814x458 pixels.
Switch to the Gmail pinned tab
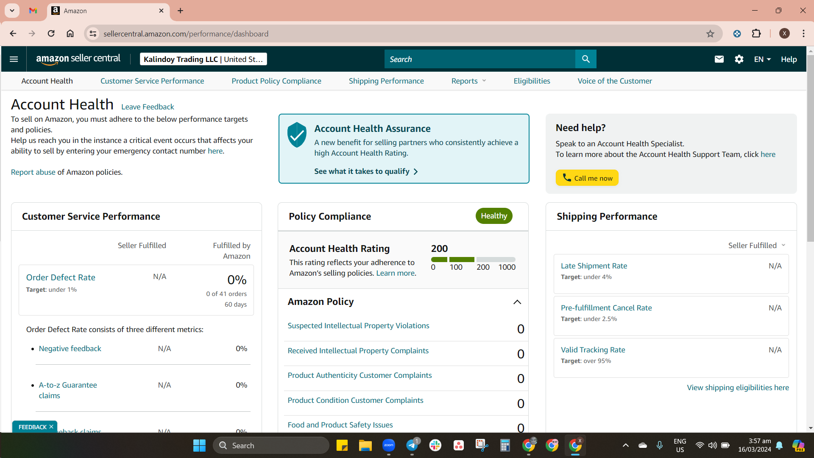tap(33, 11)
